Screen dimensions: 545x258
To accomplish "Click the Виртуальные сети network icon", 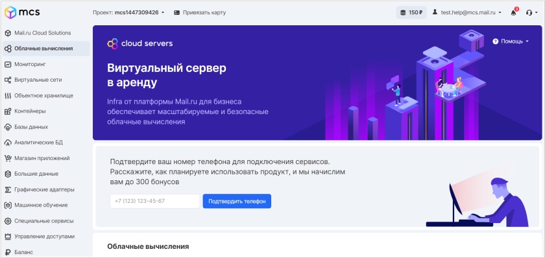I will (8, 80).
